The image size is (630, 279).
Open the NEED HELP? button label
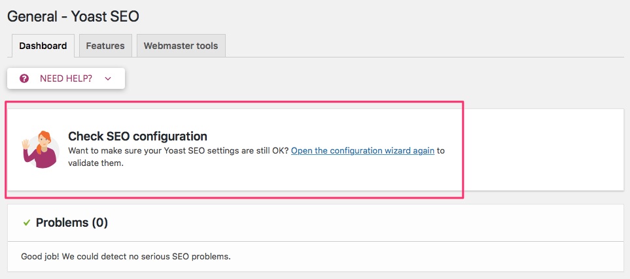click(x=66, y=78)
